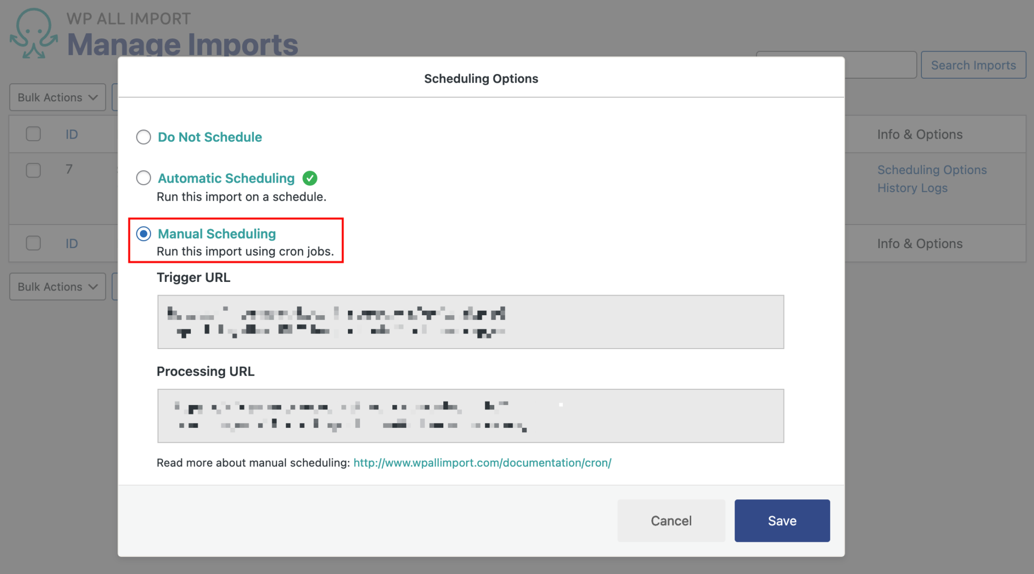
Task: View History Logs for import 7
Action: [x=912, y=188]
